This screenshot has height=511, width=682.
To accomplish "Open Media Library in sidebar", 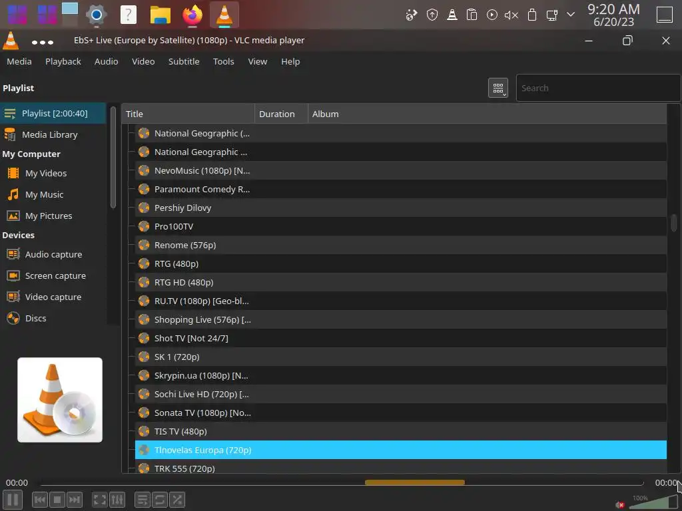I will pos(53,134).
